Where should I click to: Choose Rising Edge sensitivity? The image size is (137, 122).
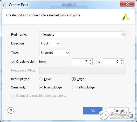[x=41, y=87]
